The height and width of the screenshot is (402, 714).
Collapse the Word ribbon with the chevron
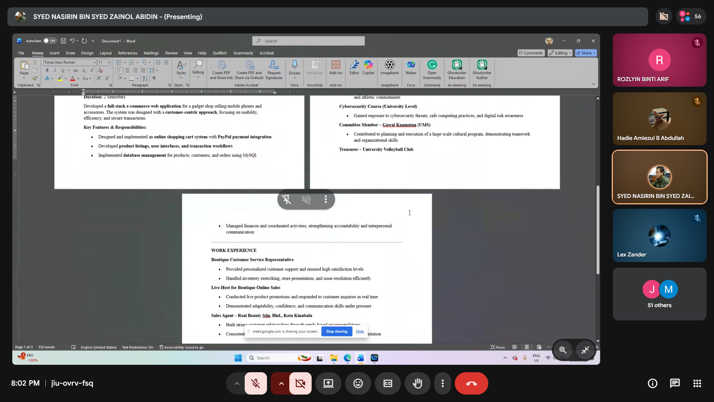[x=594, y=84]
